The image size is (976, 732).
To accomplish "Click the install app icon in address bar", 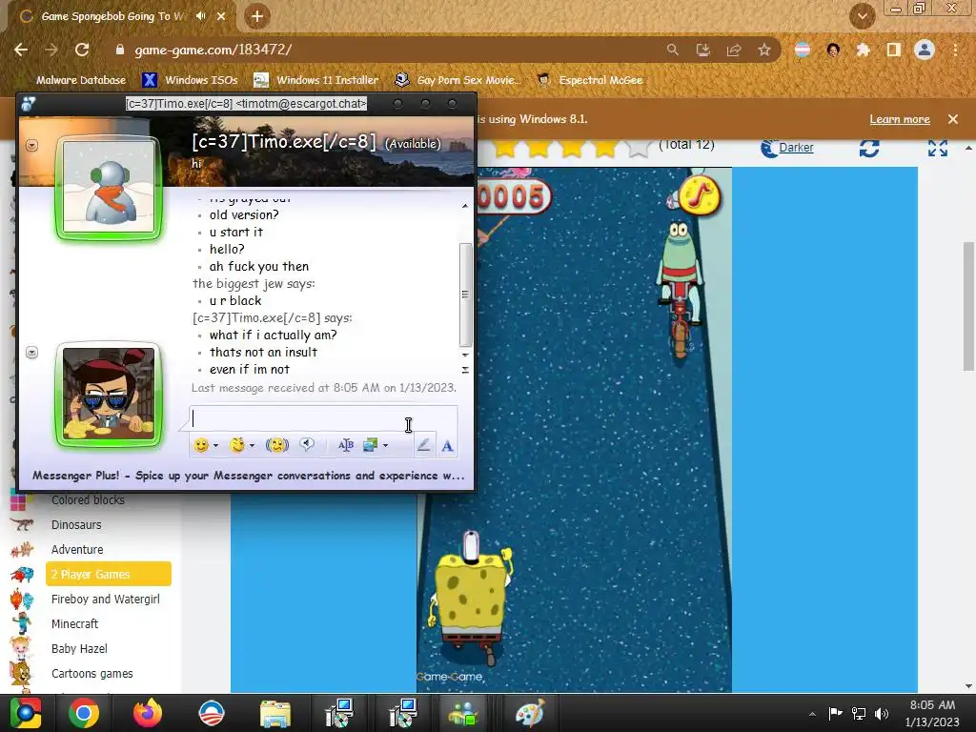I will (x=702, y=50).
